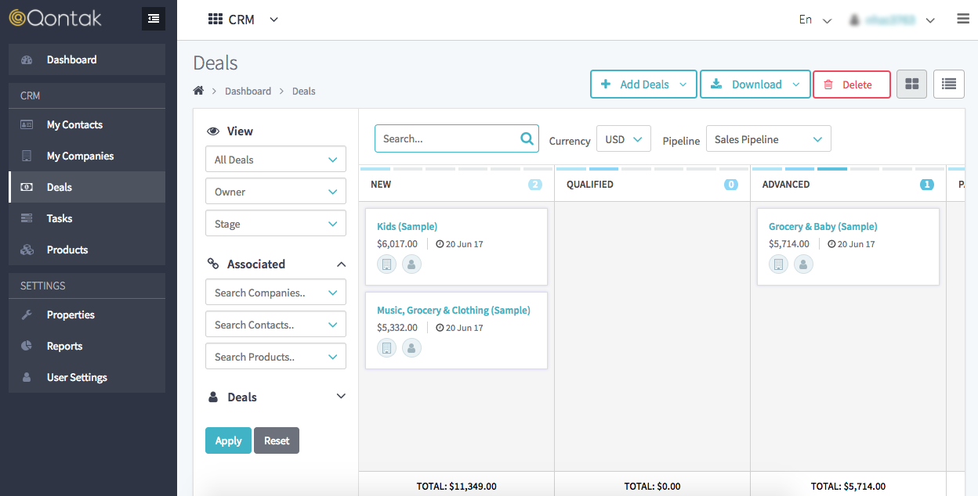Click the ADVANCED column header

tap(786, 185)
